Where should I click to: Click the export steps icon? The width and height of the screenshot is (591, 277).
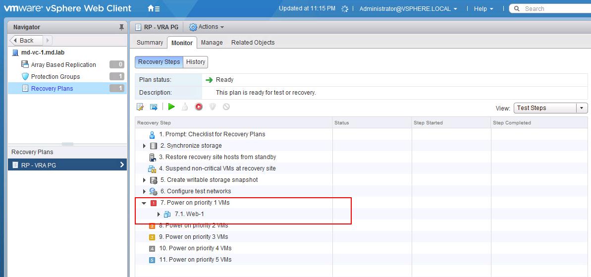pyautogui.click(x=154, y=107)
